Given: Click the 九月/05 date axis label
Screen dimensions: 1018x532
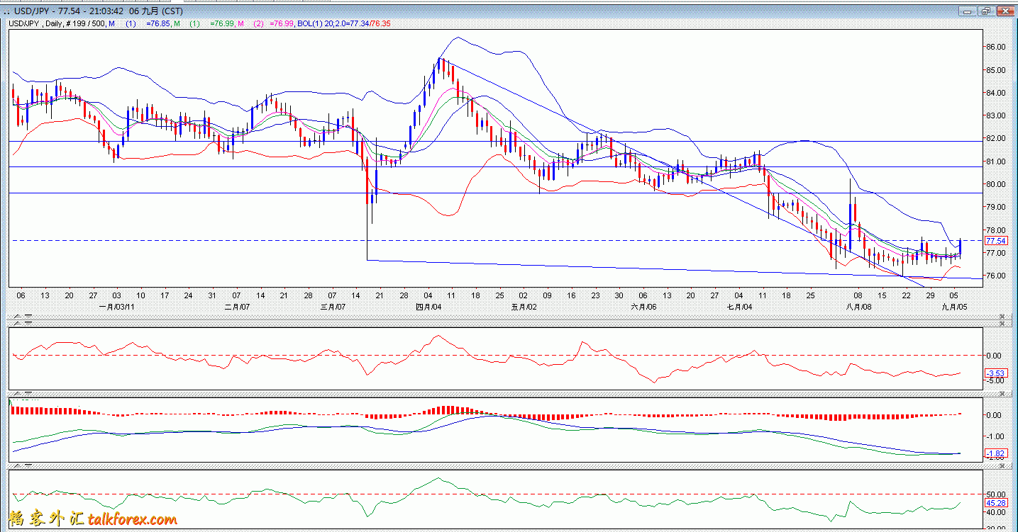Looking at the screenshot, I should click(954, 307).
